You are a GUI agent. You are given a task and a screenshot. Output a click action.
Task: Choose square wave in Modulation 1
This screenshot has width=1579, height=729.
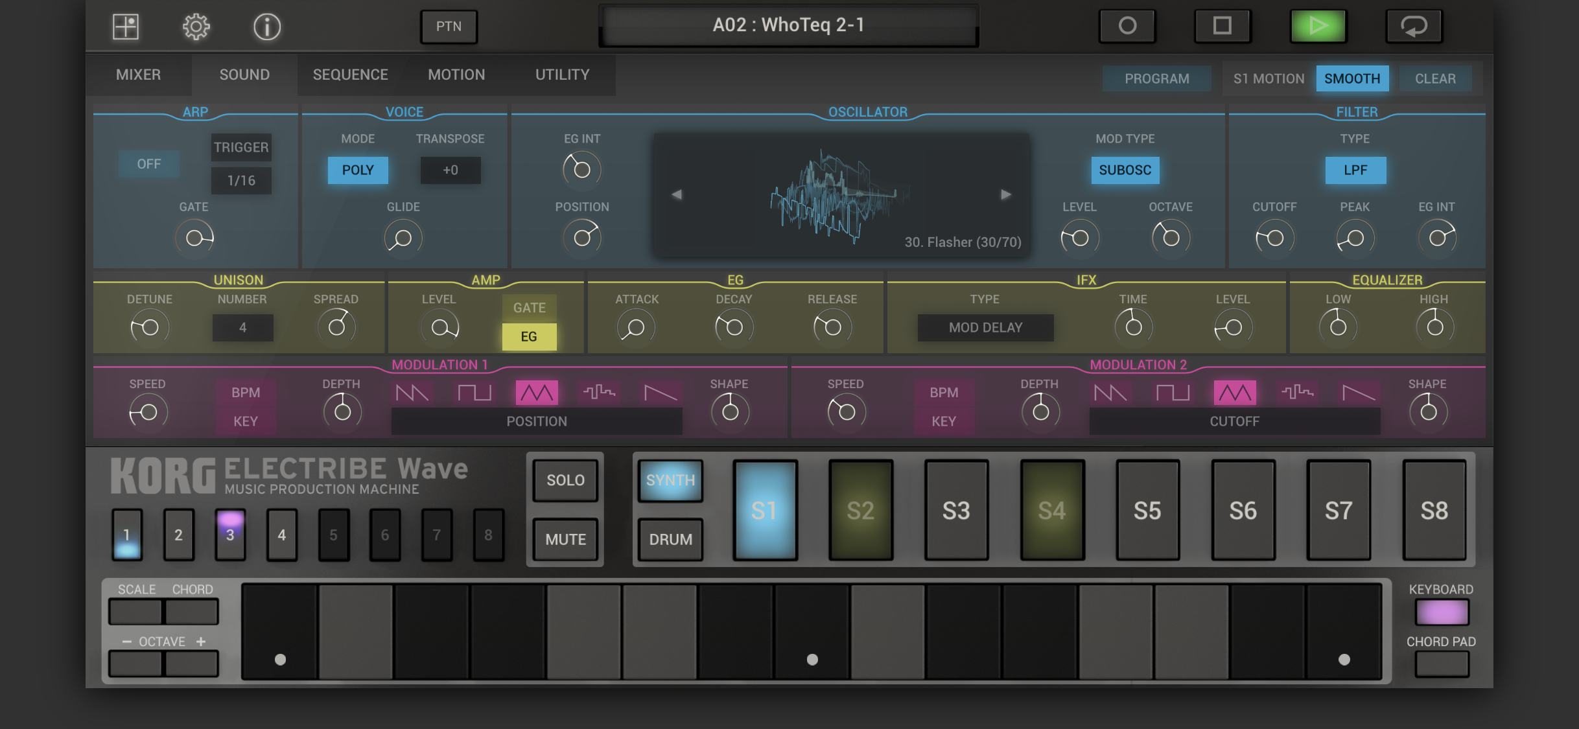pyautogui.click(x=474, y=393)
